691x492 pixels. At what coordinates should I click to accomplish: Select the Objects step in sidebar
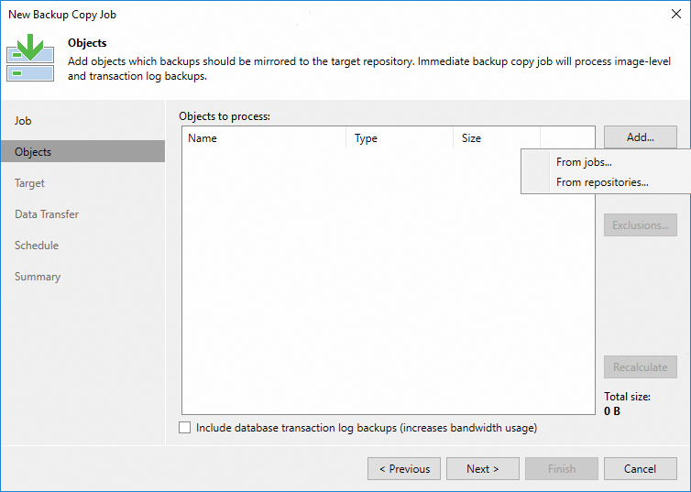tap(33, 152)
